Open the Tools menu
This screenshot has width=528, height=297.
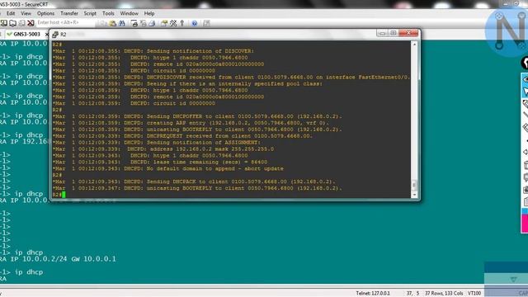(x=108, y=13)
